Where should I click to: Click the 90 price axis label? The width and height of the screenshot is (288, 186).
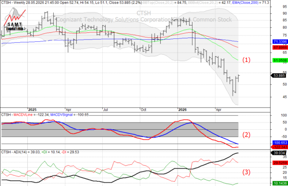coord(285,13)
